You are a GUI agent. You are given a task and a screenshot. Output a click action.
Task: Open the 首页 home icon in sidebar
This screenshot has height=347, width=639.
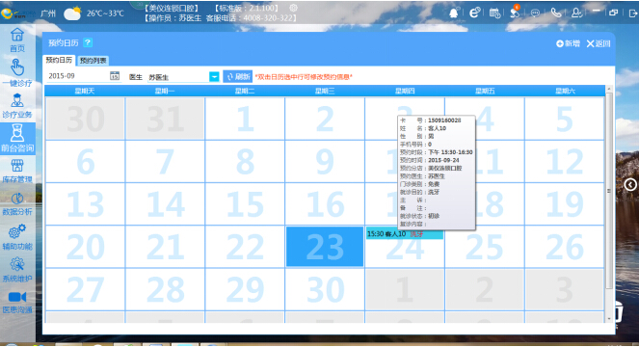pos(17,35)
